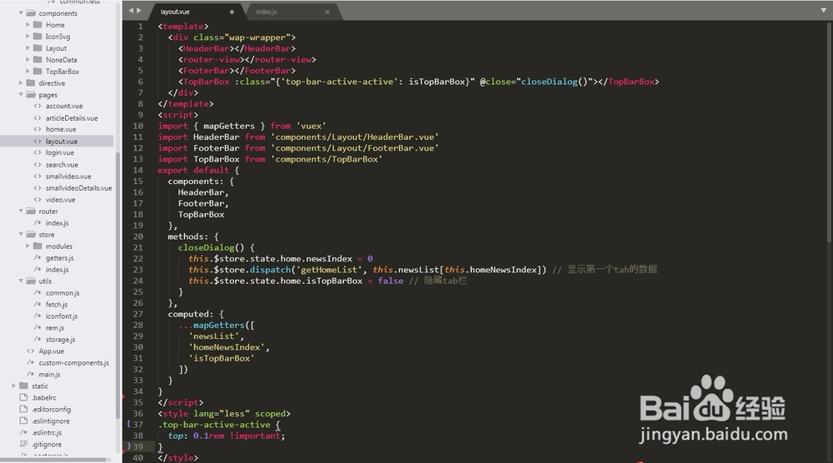Click the .gitignore file icon
The height and width of the screenshot is (463, 833).
[23, 444]
